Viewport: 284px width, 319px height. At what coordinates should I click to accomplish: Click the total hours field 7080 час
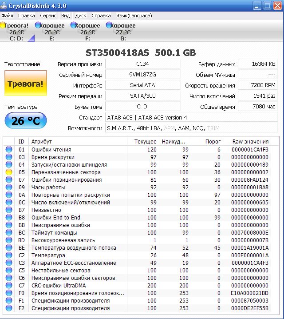pos(257,106)
